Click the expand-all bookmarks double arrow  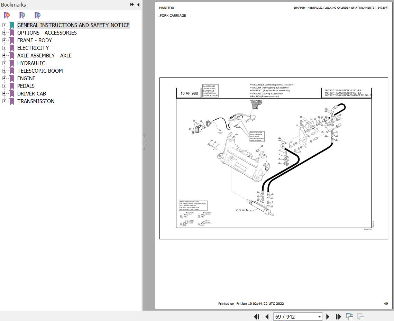pos(132,4)
